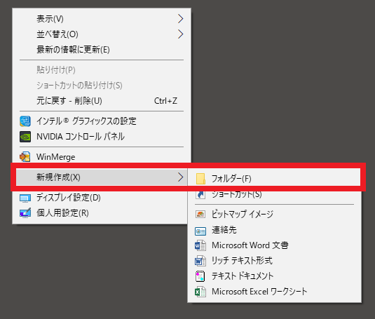
Task: Click the ディスプレイ設定 monitor icon
Action: pos(25,198)
